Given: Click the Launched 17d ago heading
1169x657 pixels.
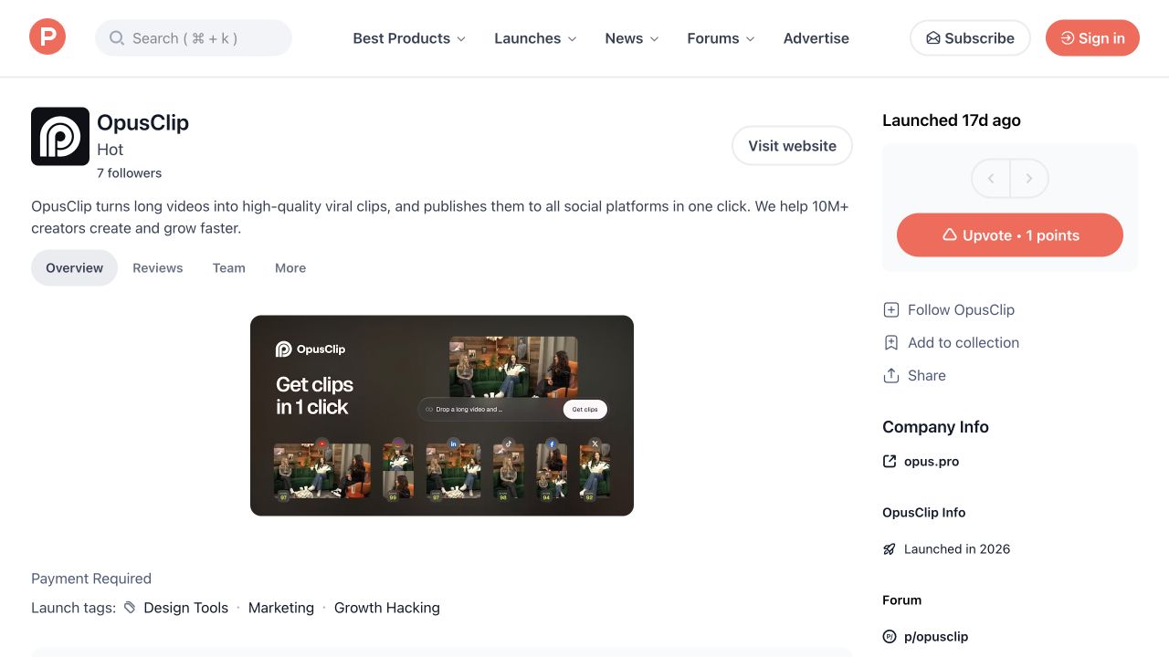Looking at the screenshot, I should pyautogui.click(x=952, y=120).
